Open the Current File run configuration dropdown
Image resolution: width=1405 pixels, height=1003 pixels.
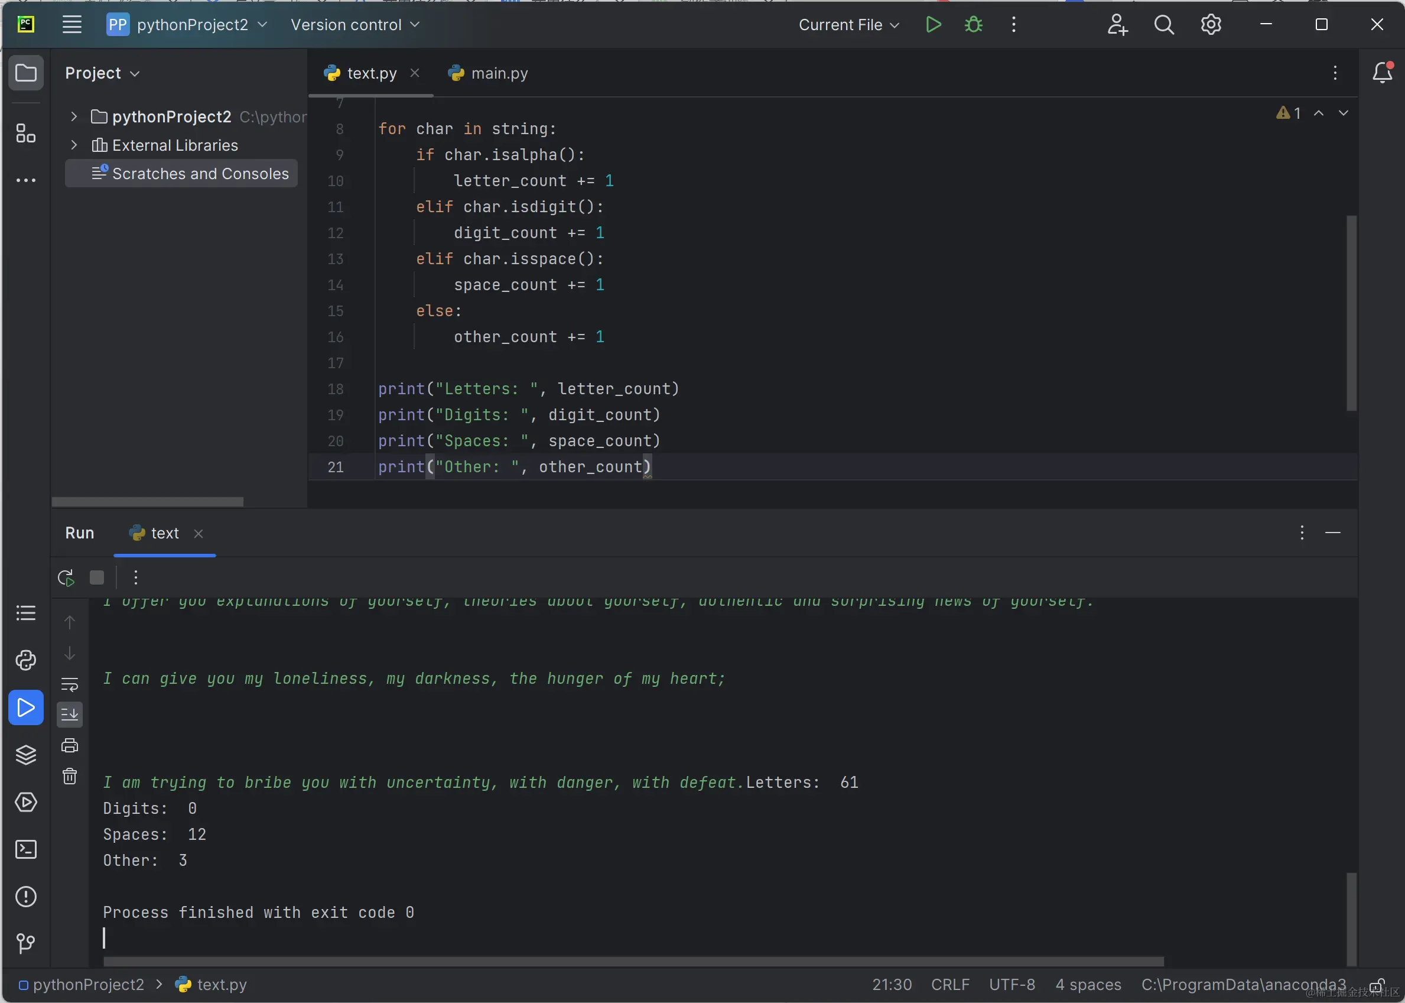(848, 25)
